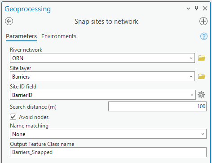Open Geoprocessing pane options chevron menu
Image resolution: width=212 pixels, height=163 pixels.
[188, 9]
